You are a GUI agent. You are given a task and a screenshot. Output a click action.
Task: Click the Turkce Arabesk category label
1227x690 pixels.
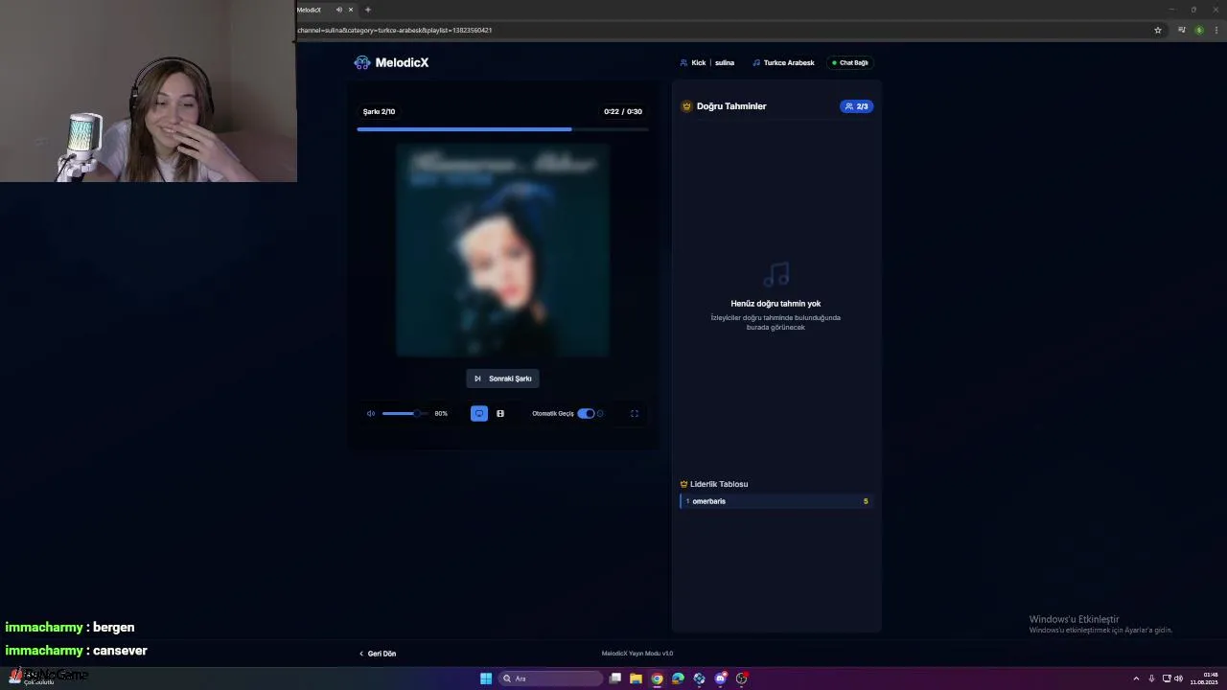coord(783,62)
